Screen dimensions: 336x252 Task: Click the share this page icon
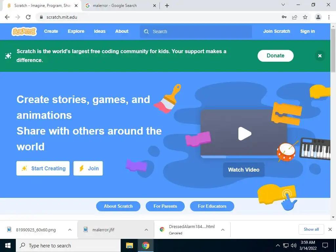(x=295, y=17)
